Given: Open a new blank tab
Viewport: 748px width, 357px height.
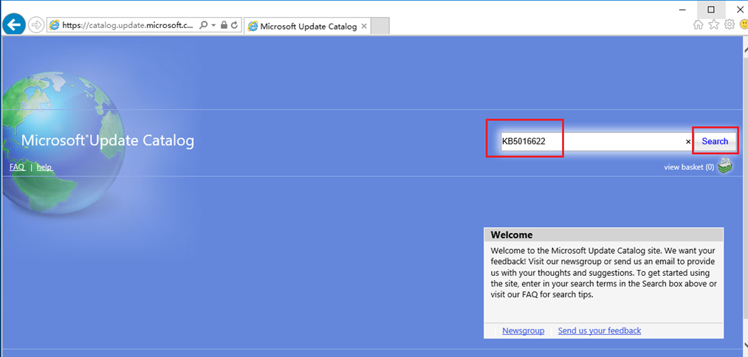Looking at the screenshot, I should (380, 27).
